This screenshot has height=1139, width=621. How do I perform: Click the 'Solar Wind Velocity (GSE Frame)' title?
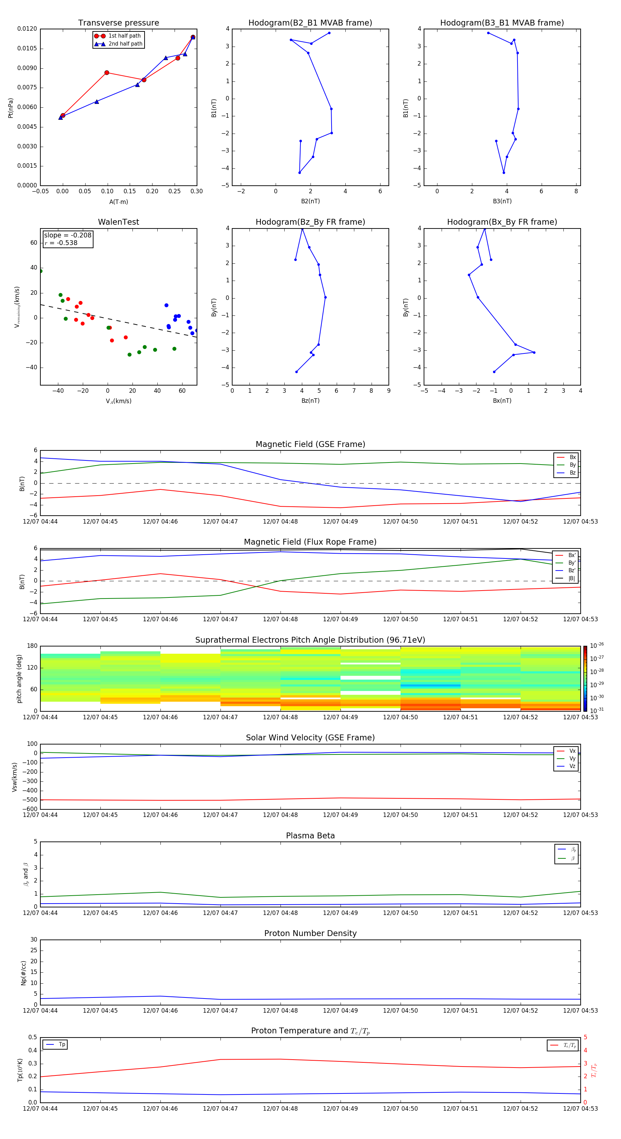point(310,738)
